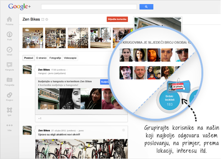Click the blue search magnifier button
This screenshot has height=159, width=221.
click(146, 7)
